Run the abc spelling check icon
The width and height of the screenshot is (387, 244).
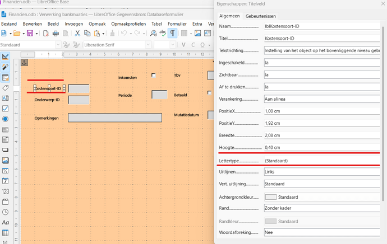[x=163, y=33]
